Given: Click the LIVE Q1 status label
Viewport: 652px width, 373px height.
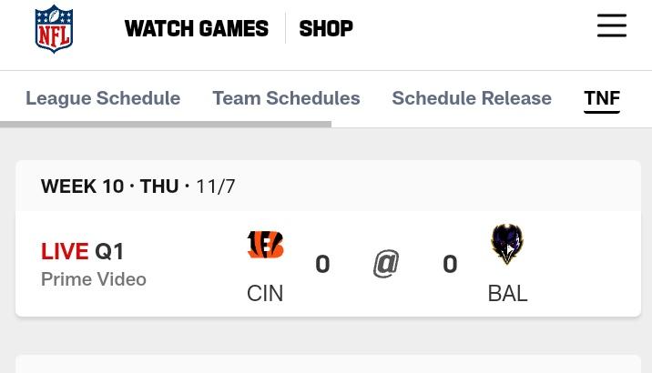Looking at the screenshot, I should coord(82,251).
